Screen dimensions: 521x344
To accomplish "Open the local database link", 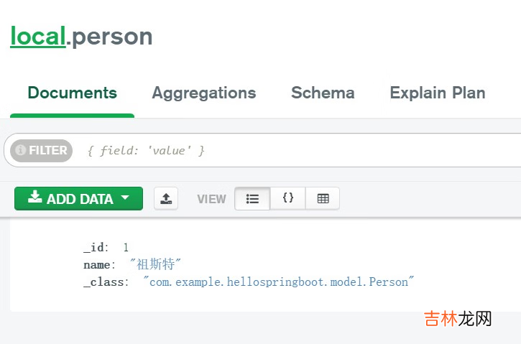I will [x=37, y=36].
